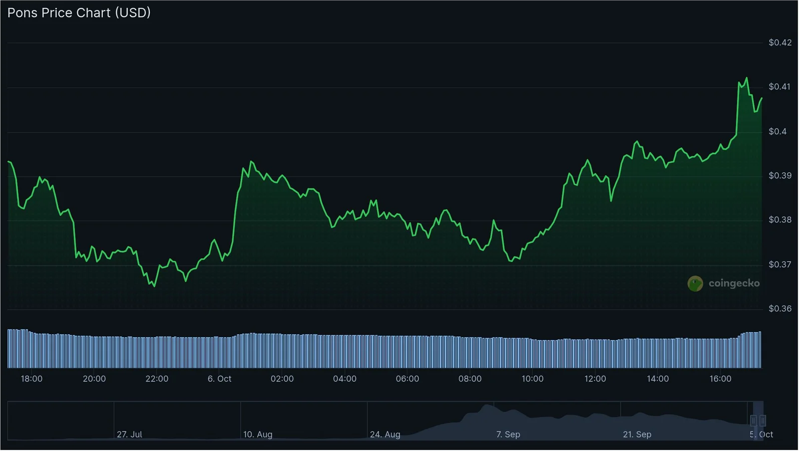The width and height of the screenshot is (799, 451).
Task: Click the $0.41 y-axis label
Action: 779,87
